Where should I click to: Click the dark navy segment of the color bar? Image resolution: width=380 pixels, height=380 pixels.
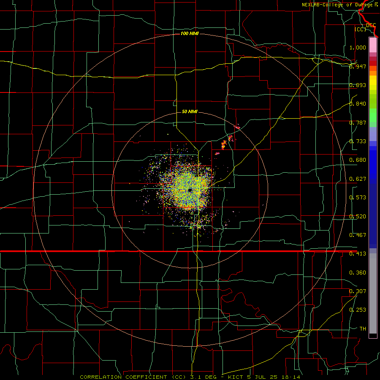pyautogui.click(x=373, y=216)
